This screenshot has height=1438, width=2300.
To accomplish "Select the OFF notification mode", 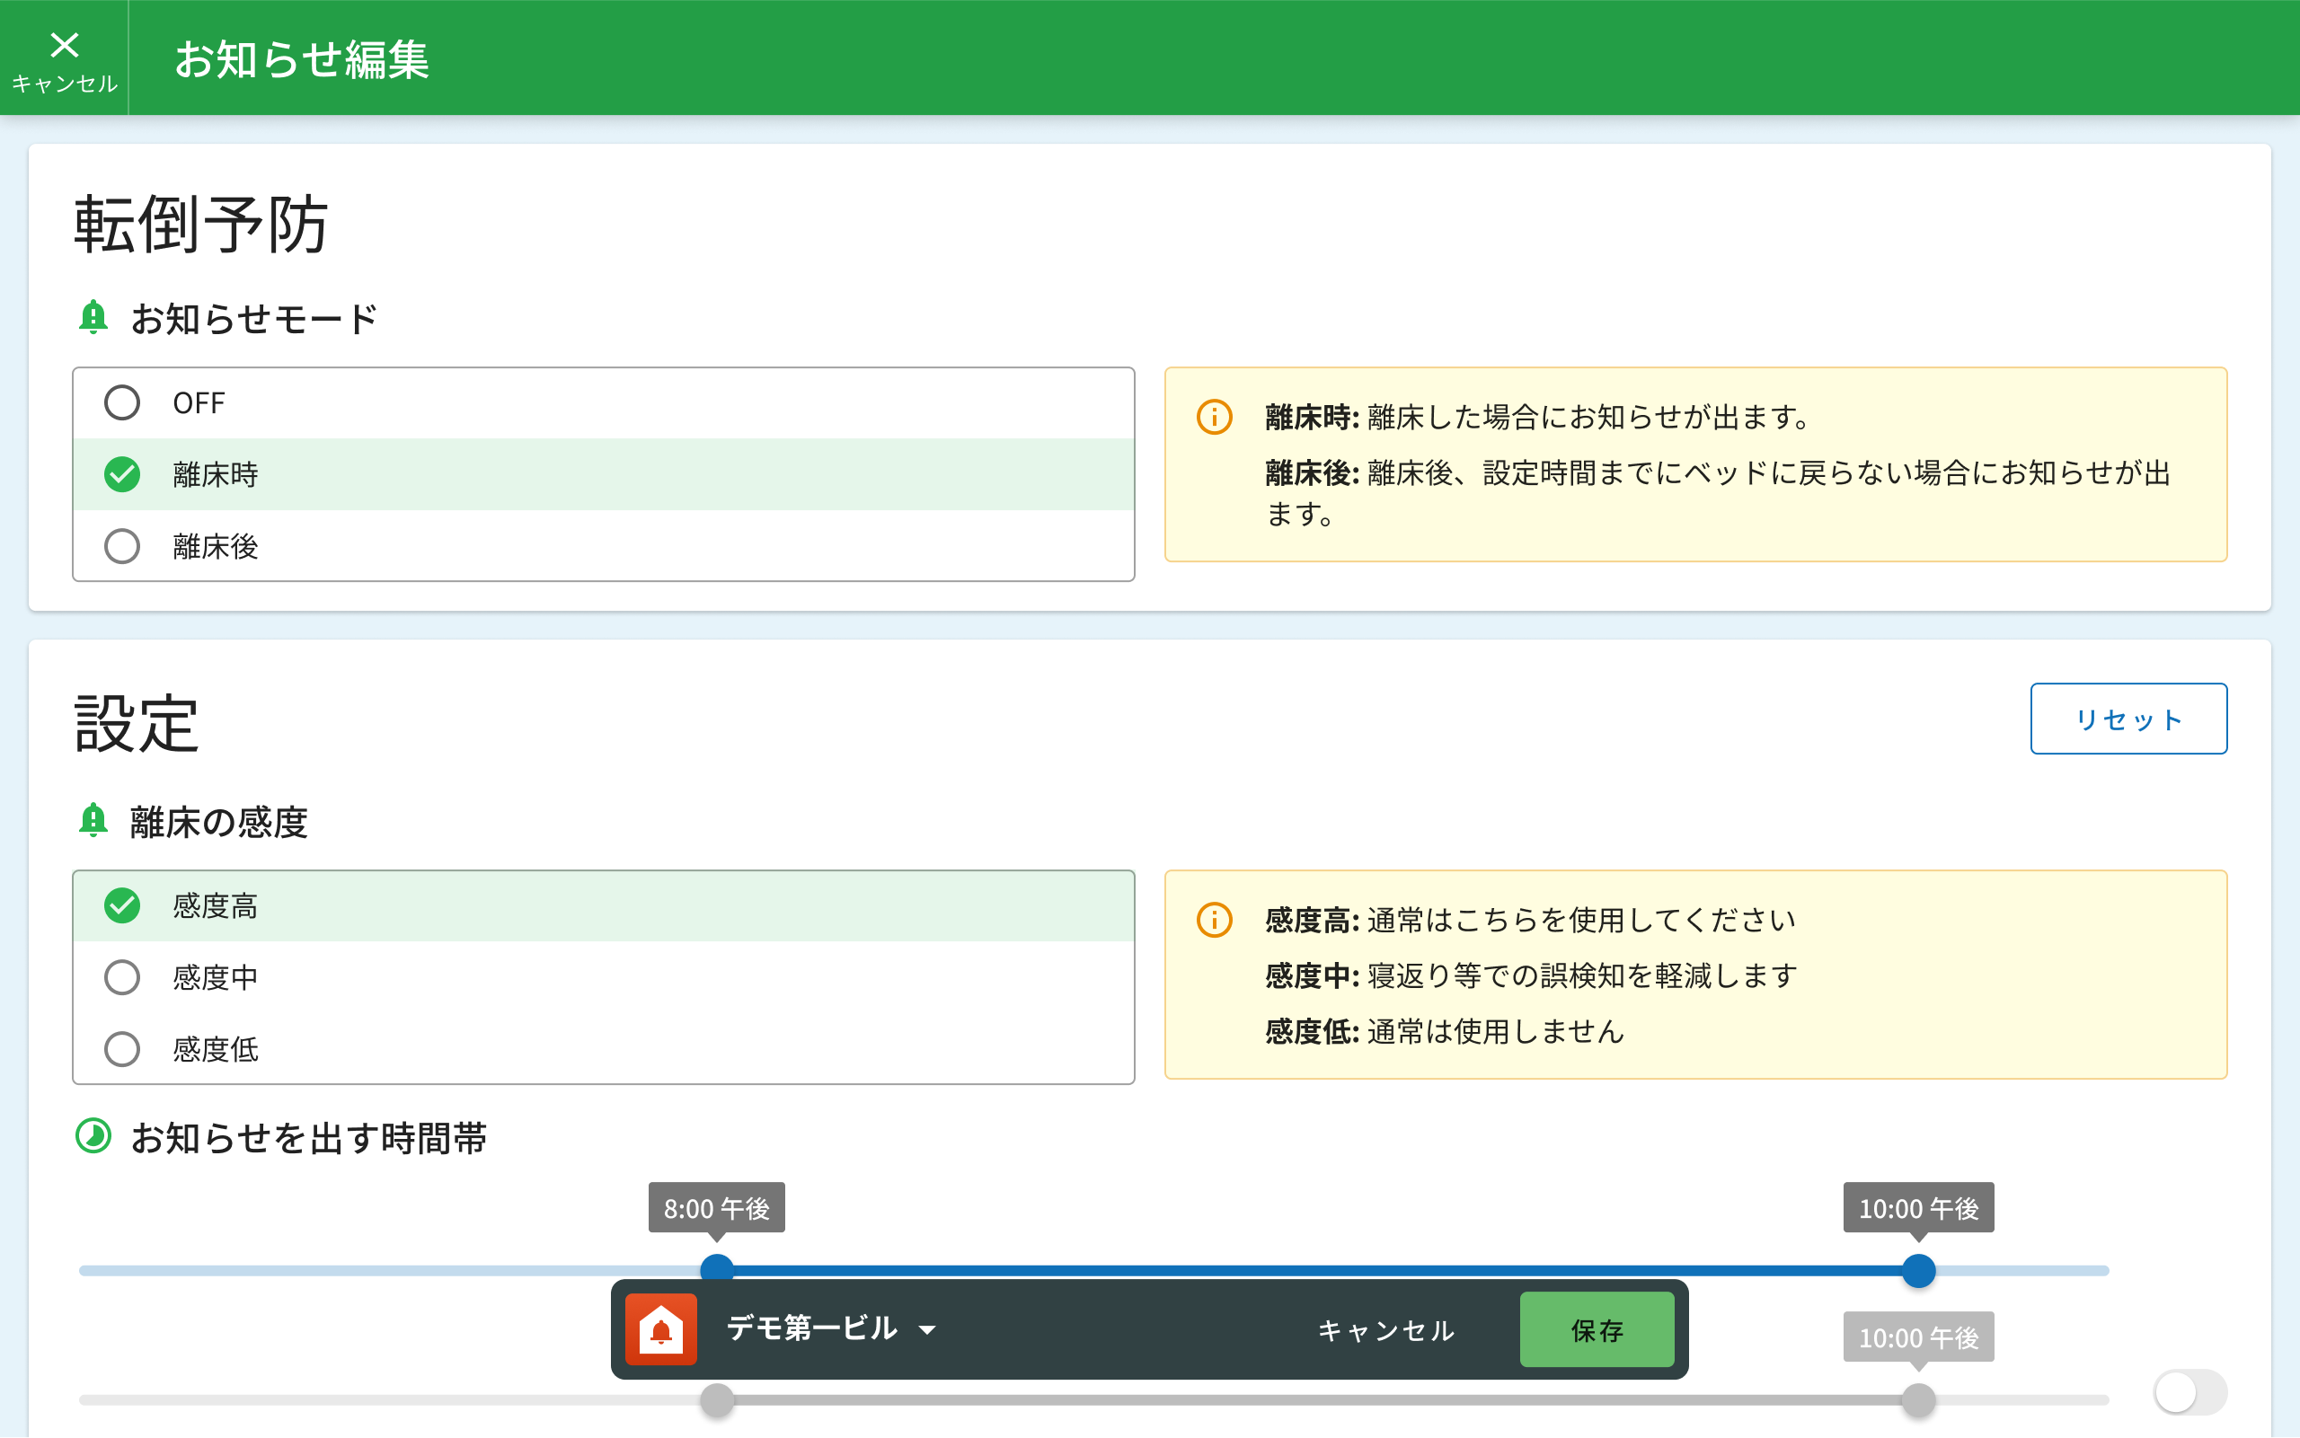I will (x=122, y=402).
